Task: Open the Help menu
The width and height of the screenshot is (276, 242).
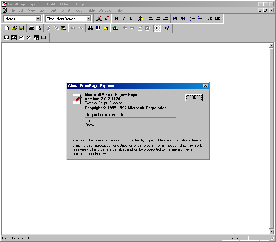Action: [118, 10]
